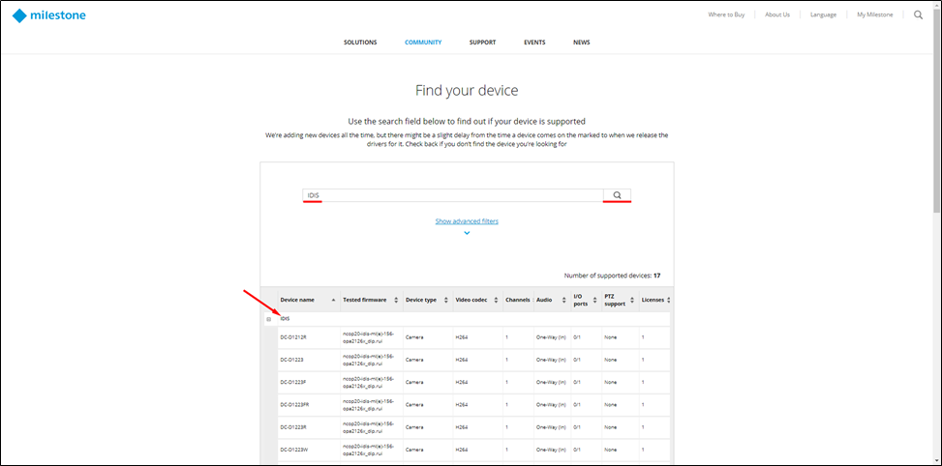Sort by Device type arrows
Image resolution: width=942 pixels, height=466 pixels.
pyautogui.click(x=446, y=300)
